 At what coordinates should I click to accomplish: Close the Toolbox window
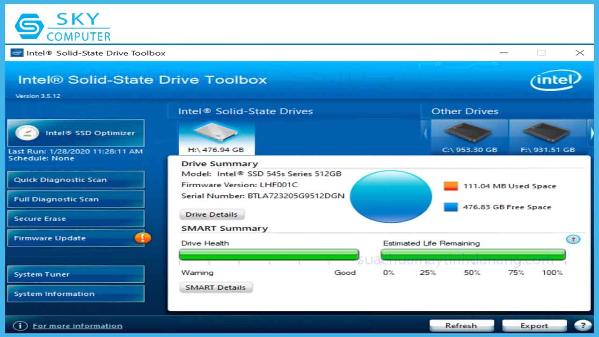click(x=579, y=53)
